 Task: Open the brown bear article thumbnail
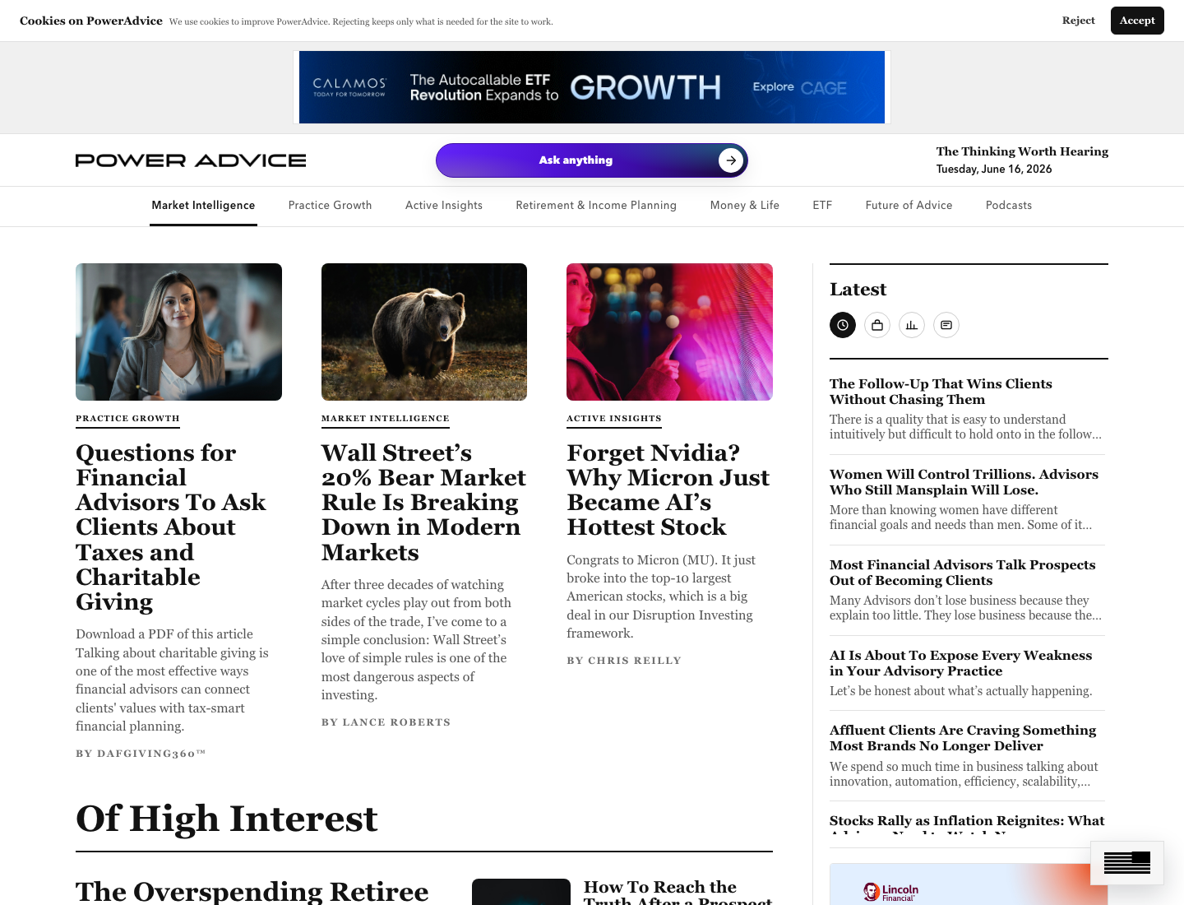(x=424, y=332)
